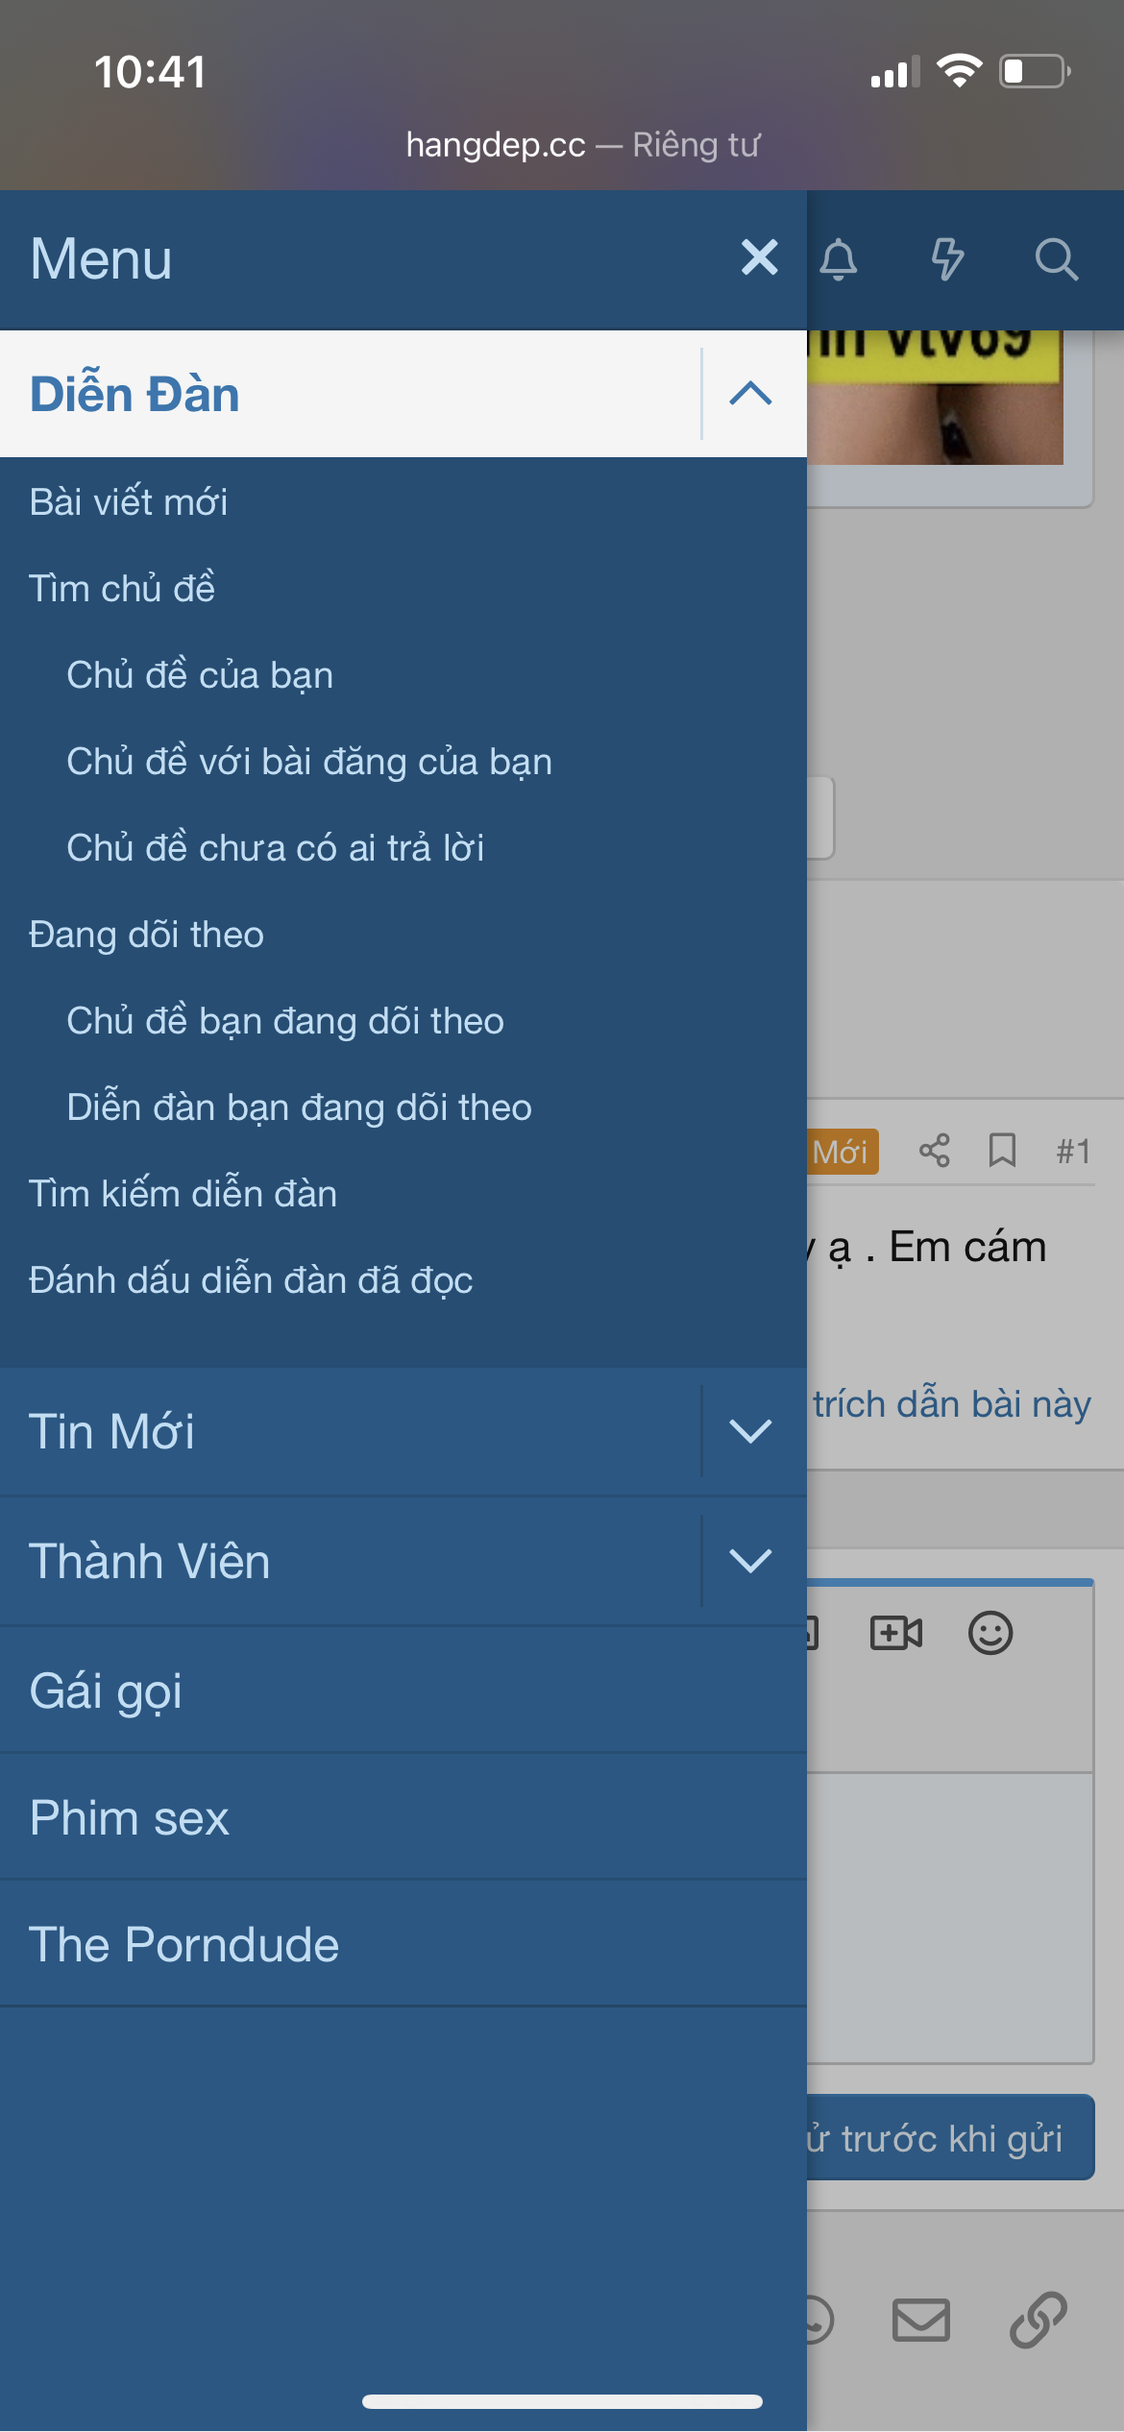Screen dimensions: 1124x2432
Task: Select Đánh dấu diễn đàn đã đọc
Action: [x=251, y=1280]
